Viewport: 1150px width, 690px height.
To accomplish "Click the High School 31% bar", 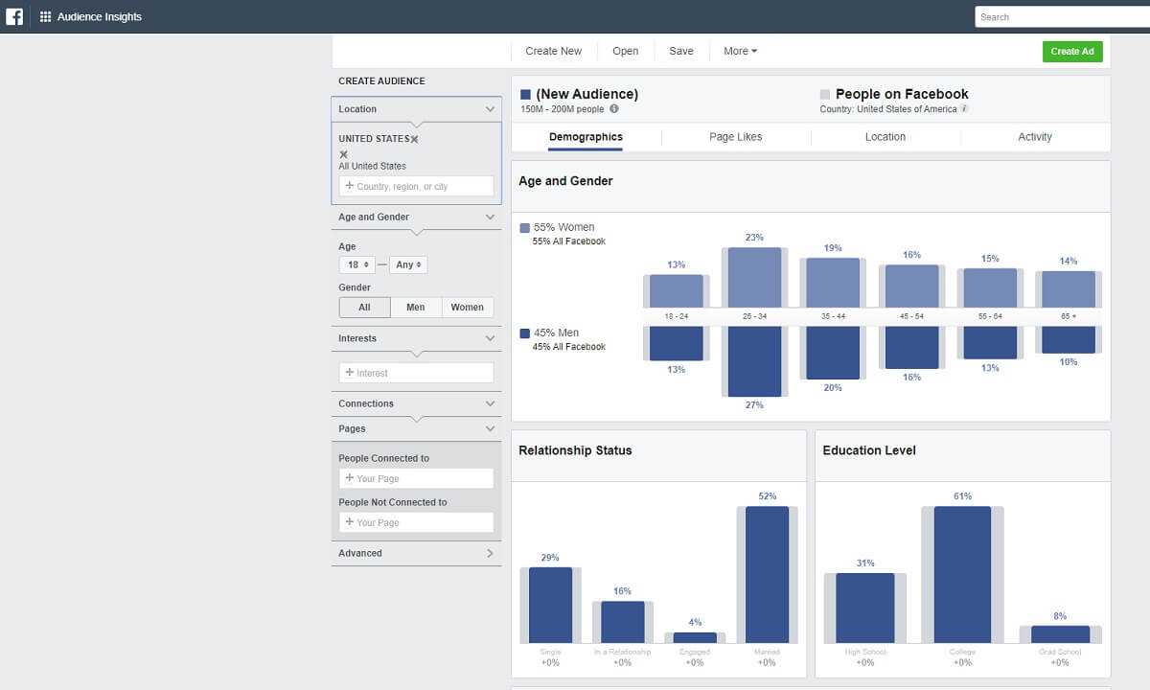I will point(865,608).
